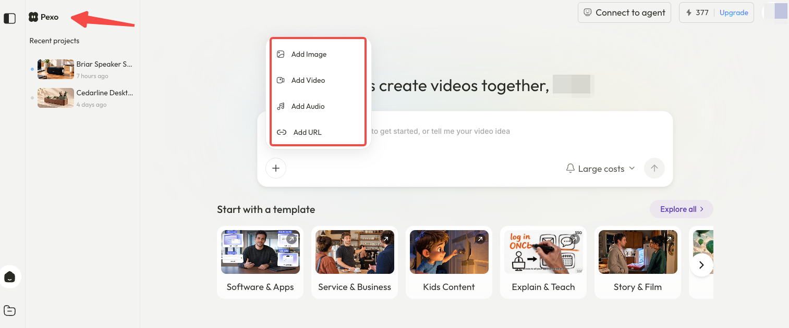Click the camera icon beside Add Video
Screen dimensions: 789x328
pos(281,80)
